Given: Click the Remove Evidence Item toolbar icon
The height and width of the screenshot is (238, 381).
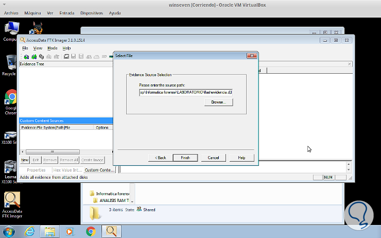Looking at the screenshot, I should tap(49, 57).
